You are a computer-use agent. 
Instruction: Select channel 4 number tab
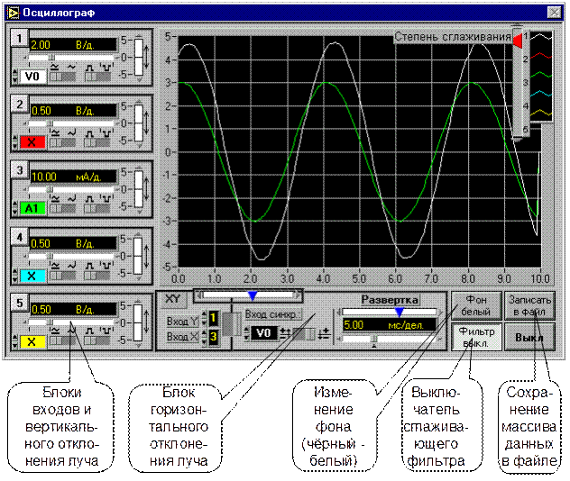[x=19, y=238]
